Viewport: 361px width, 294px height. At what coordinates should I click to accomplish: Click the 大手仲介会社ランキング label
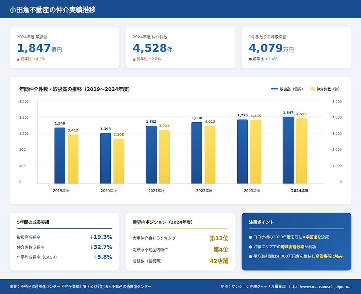tap(154, 238)
